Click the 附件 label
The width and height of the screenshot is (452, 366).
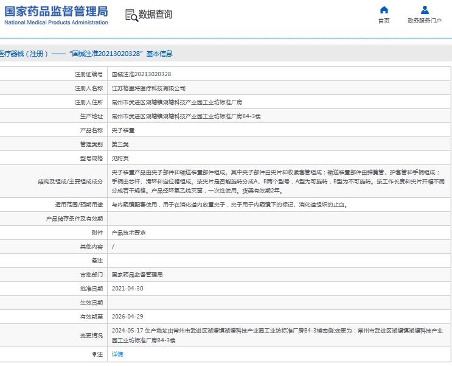tap(97, 233)
